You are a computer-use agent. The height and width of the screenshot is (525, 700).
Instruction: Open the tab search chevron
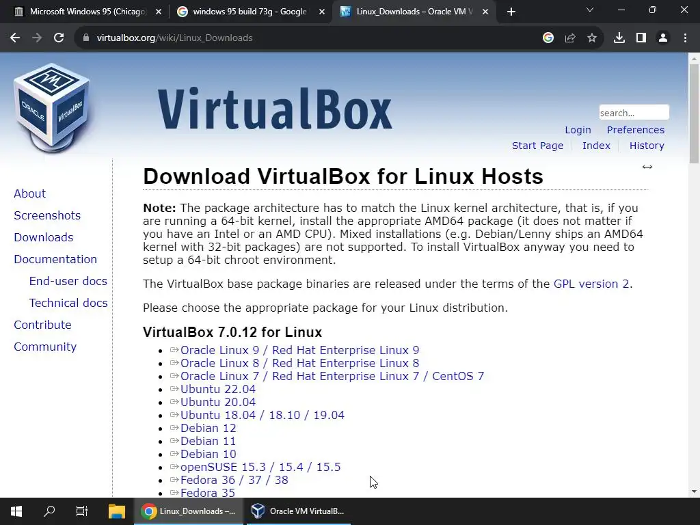590,10
